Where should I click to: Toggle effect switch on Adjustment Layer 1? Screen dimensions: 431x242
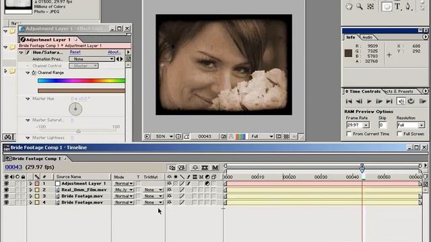189,184
